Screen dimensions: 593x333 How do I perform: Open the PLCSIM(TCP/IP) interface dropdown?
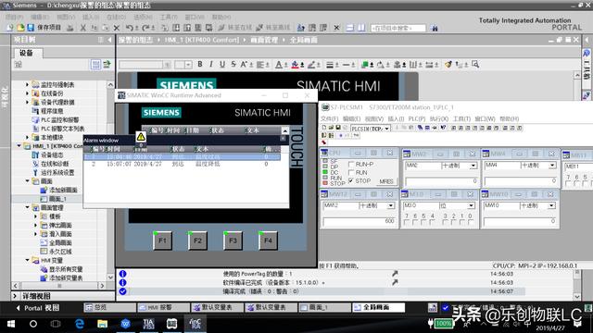point(387,129)
